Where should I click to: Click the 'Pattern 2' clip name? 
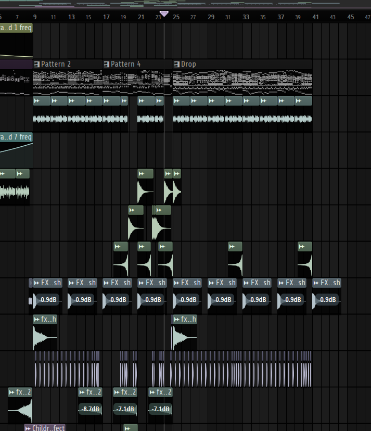tap(56, 64)
